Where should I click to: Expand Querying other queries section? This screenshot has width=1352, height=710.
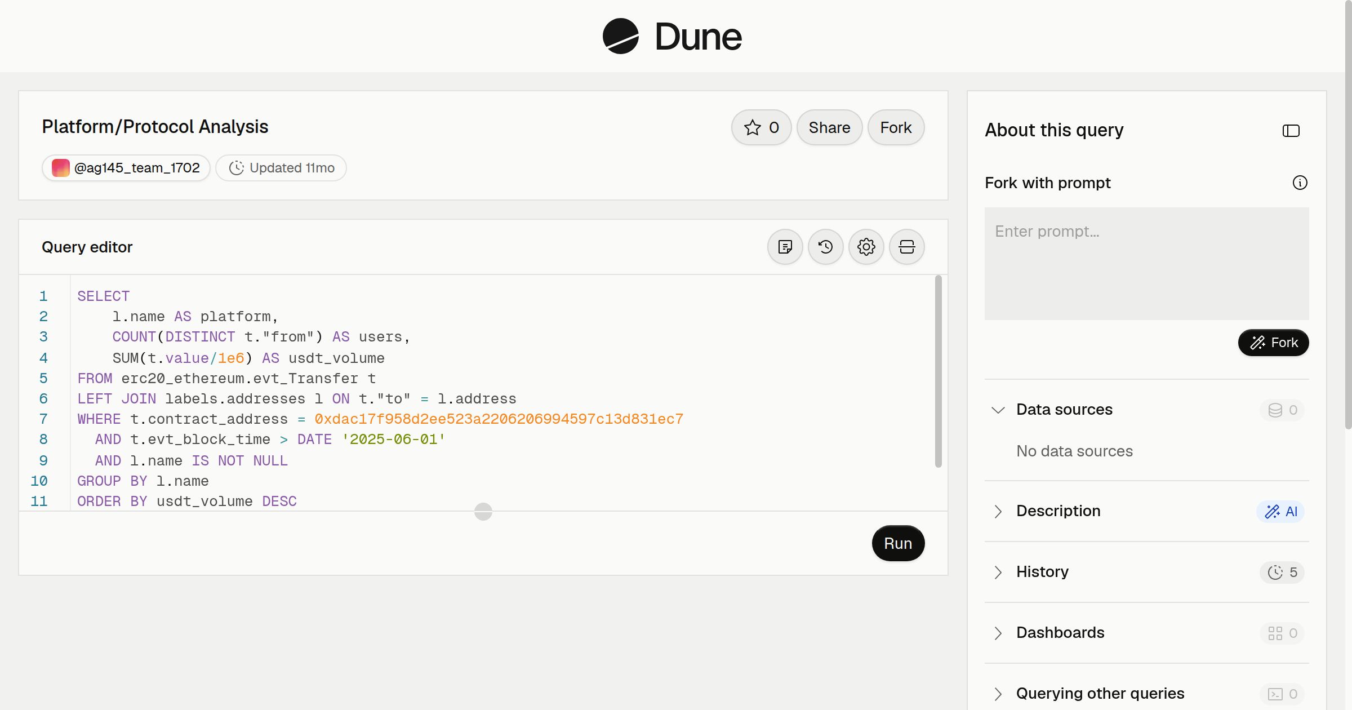pos(998,694)
